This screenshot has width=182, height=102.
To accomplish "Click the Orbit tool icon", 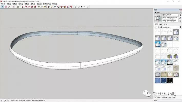I will pos(49,7).
